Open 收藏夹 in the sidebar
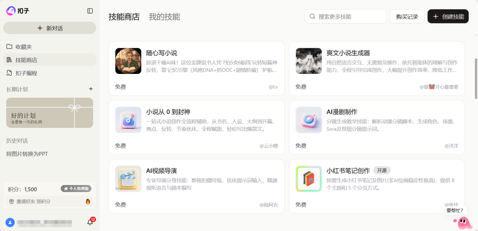 pos(23,46)
